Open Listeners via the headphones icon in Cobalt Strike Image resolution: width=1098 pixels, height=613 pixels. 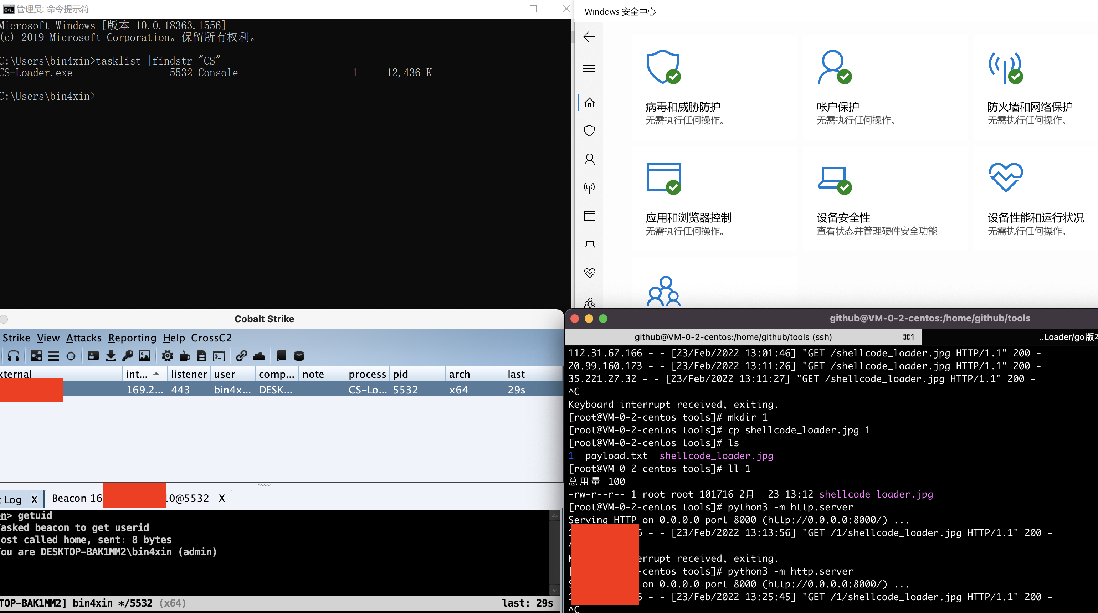(x=14, y=356)
